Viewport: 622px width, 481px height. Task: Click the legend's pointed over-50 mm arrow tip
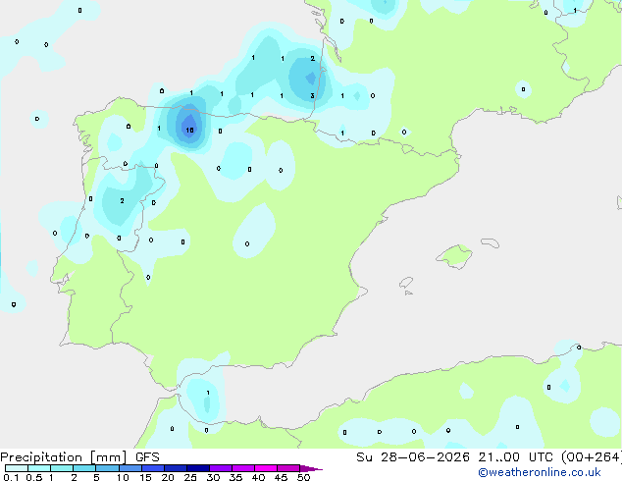point(311,468)
